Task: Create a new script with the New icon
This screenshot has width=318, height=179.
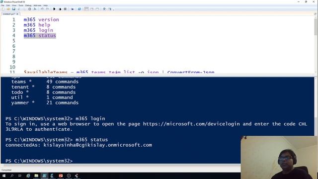Action: (3, 9)
